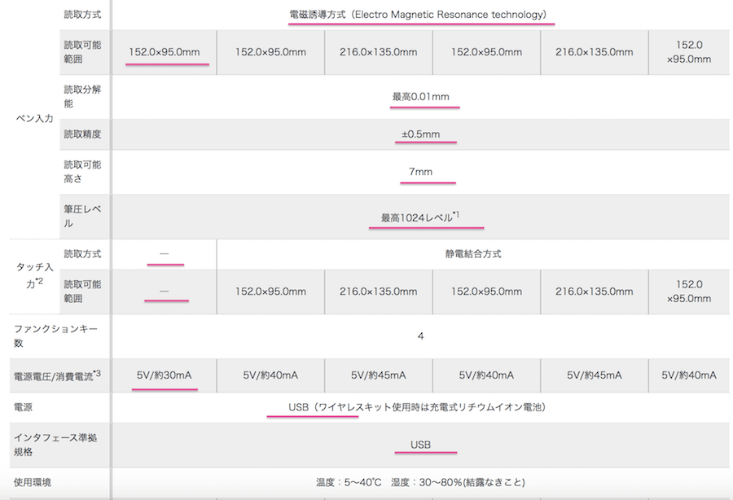
Task: Select the 最高0.01mm resolution value
Action: 420,97
